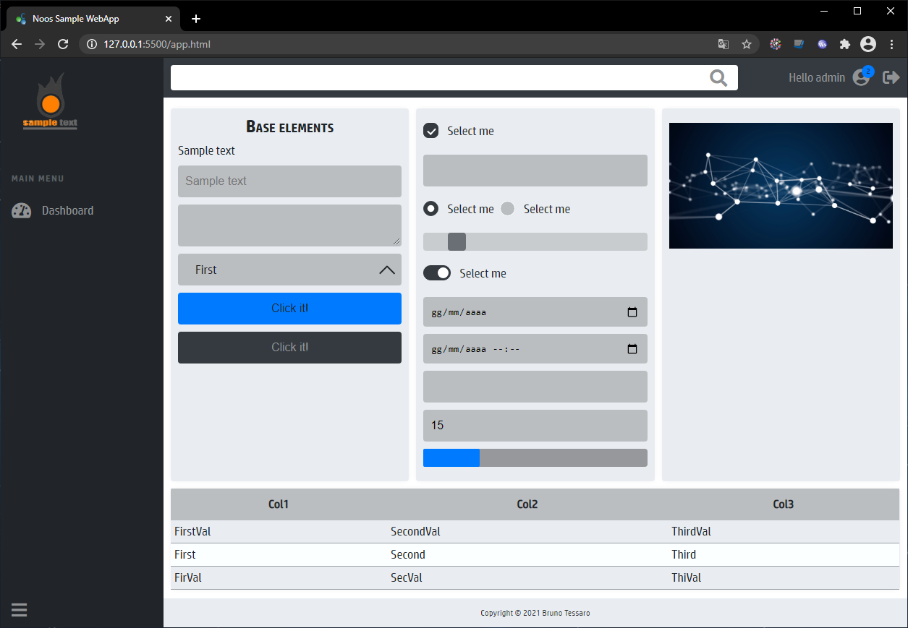
Task: Choose the second Select me radio button
Action: pyautogui.click(x=508, y=209)
